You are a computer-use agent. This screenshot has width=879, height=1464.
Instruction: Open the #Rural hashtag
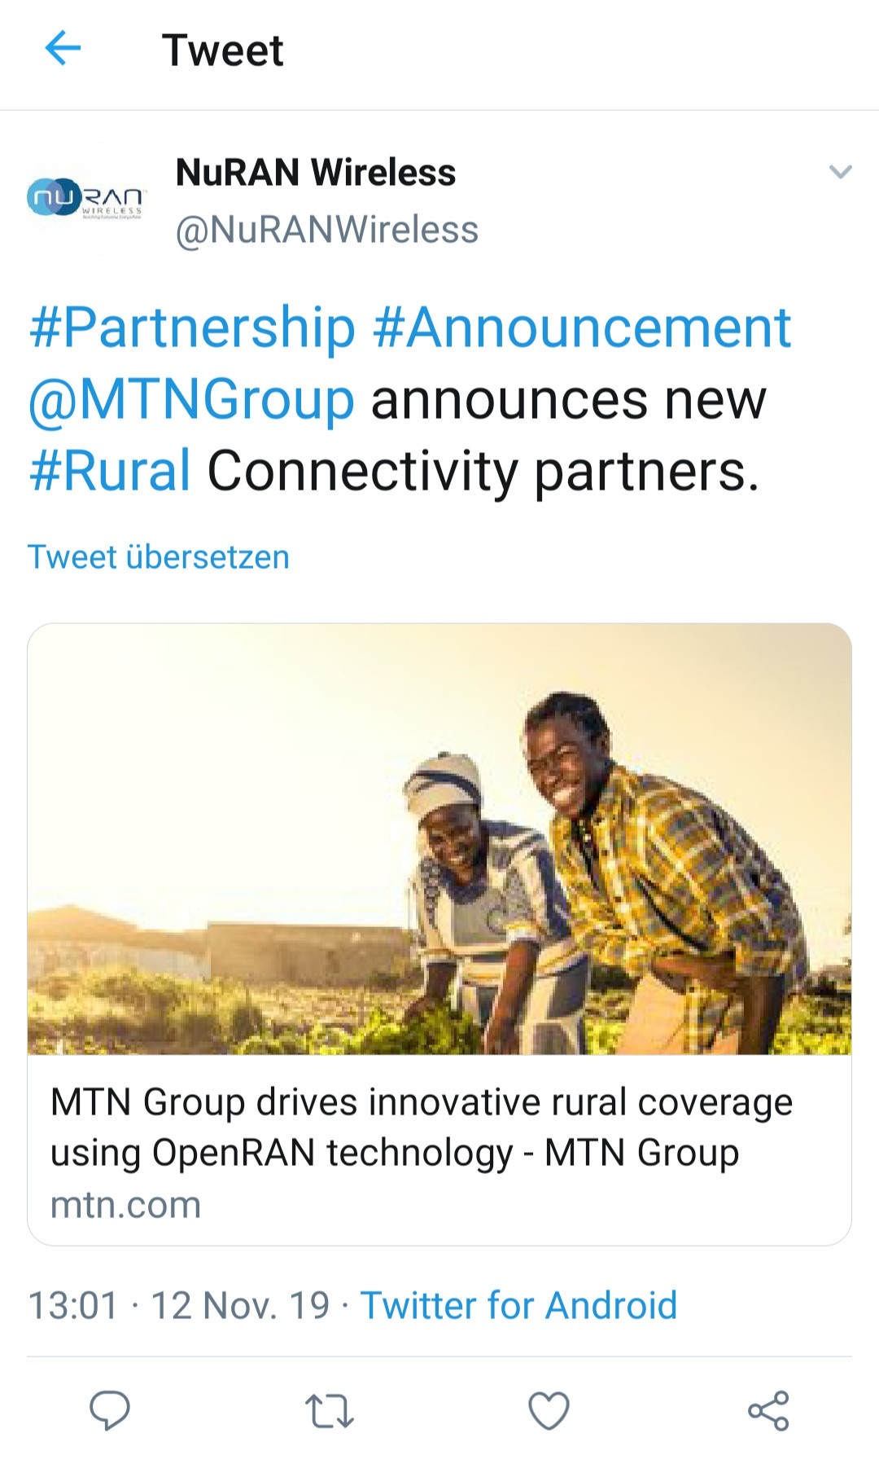pyautogui.click(x=110, y=471)
